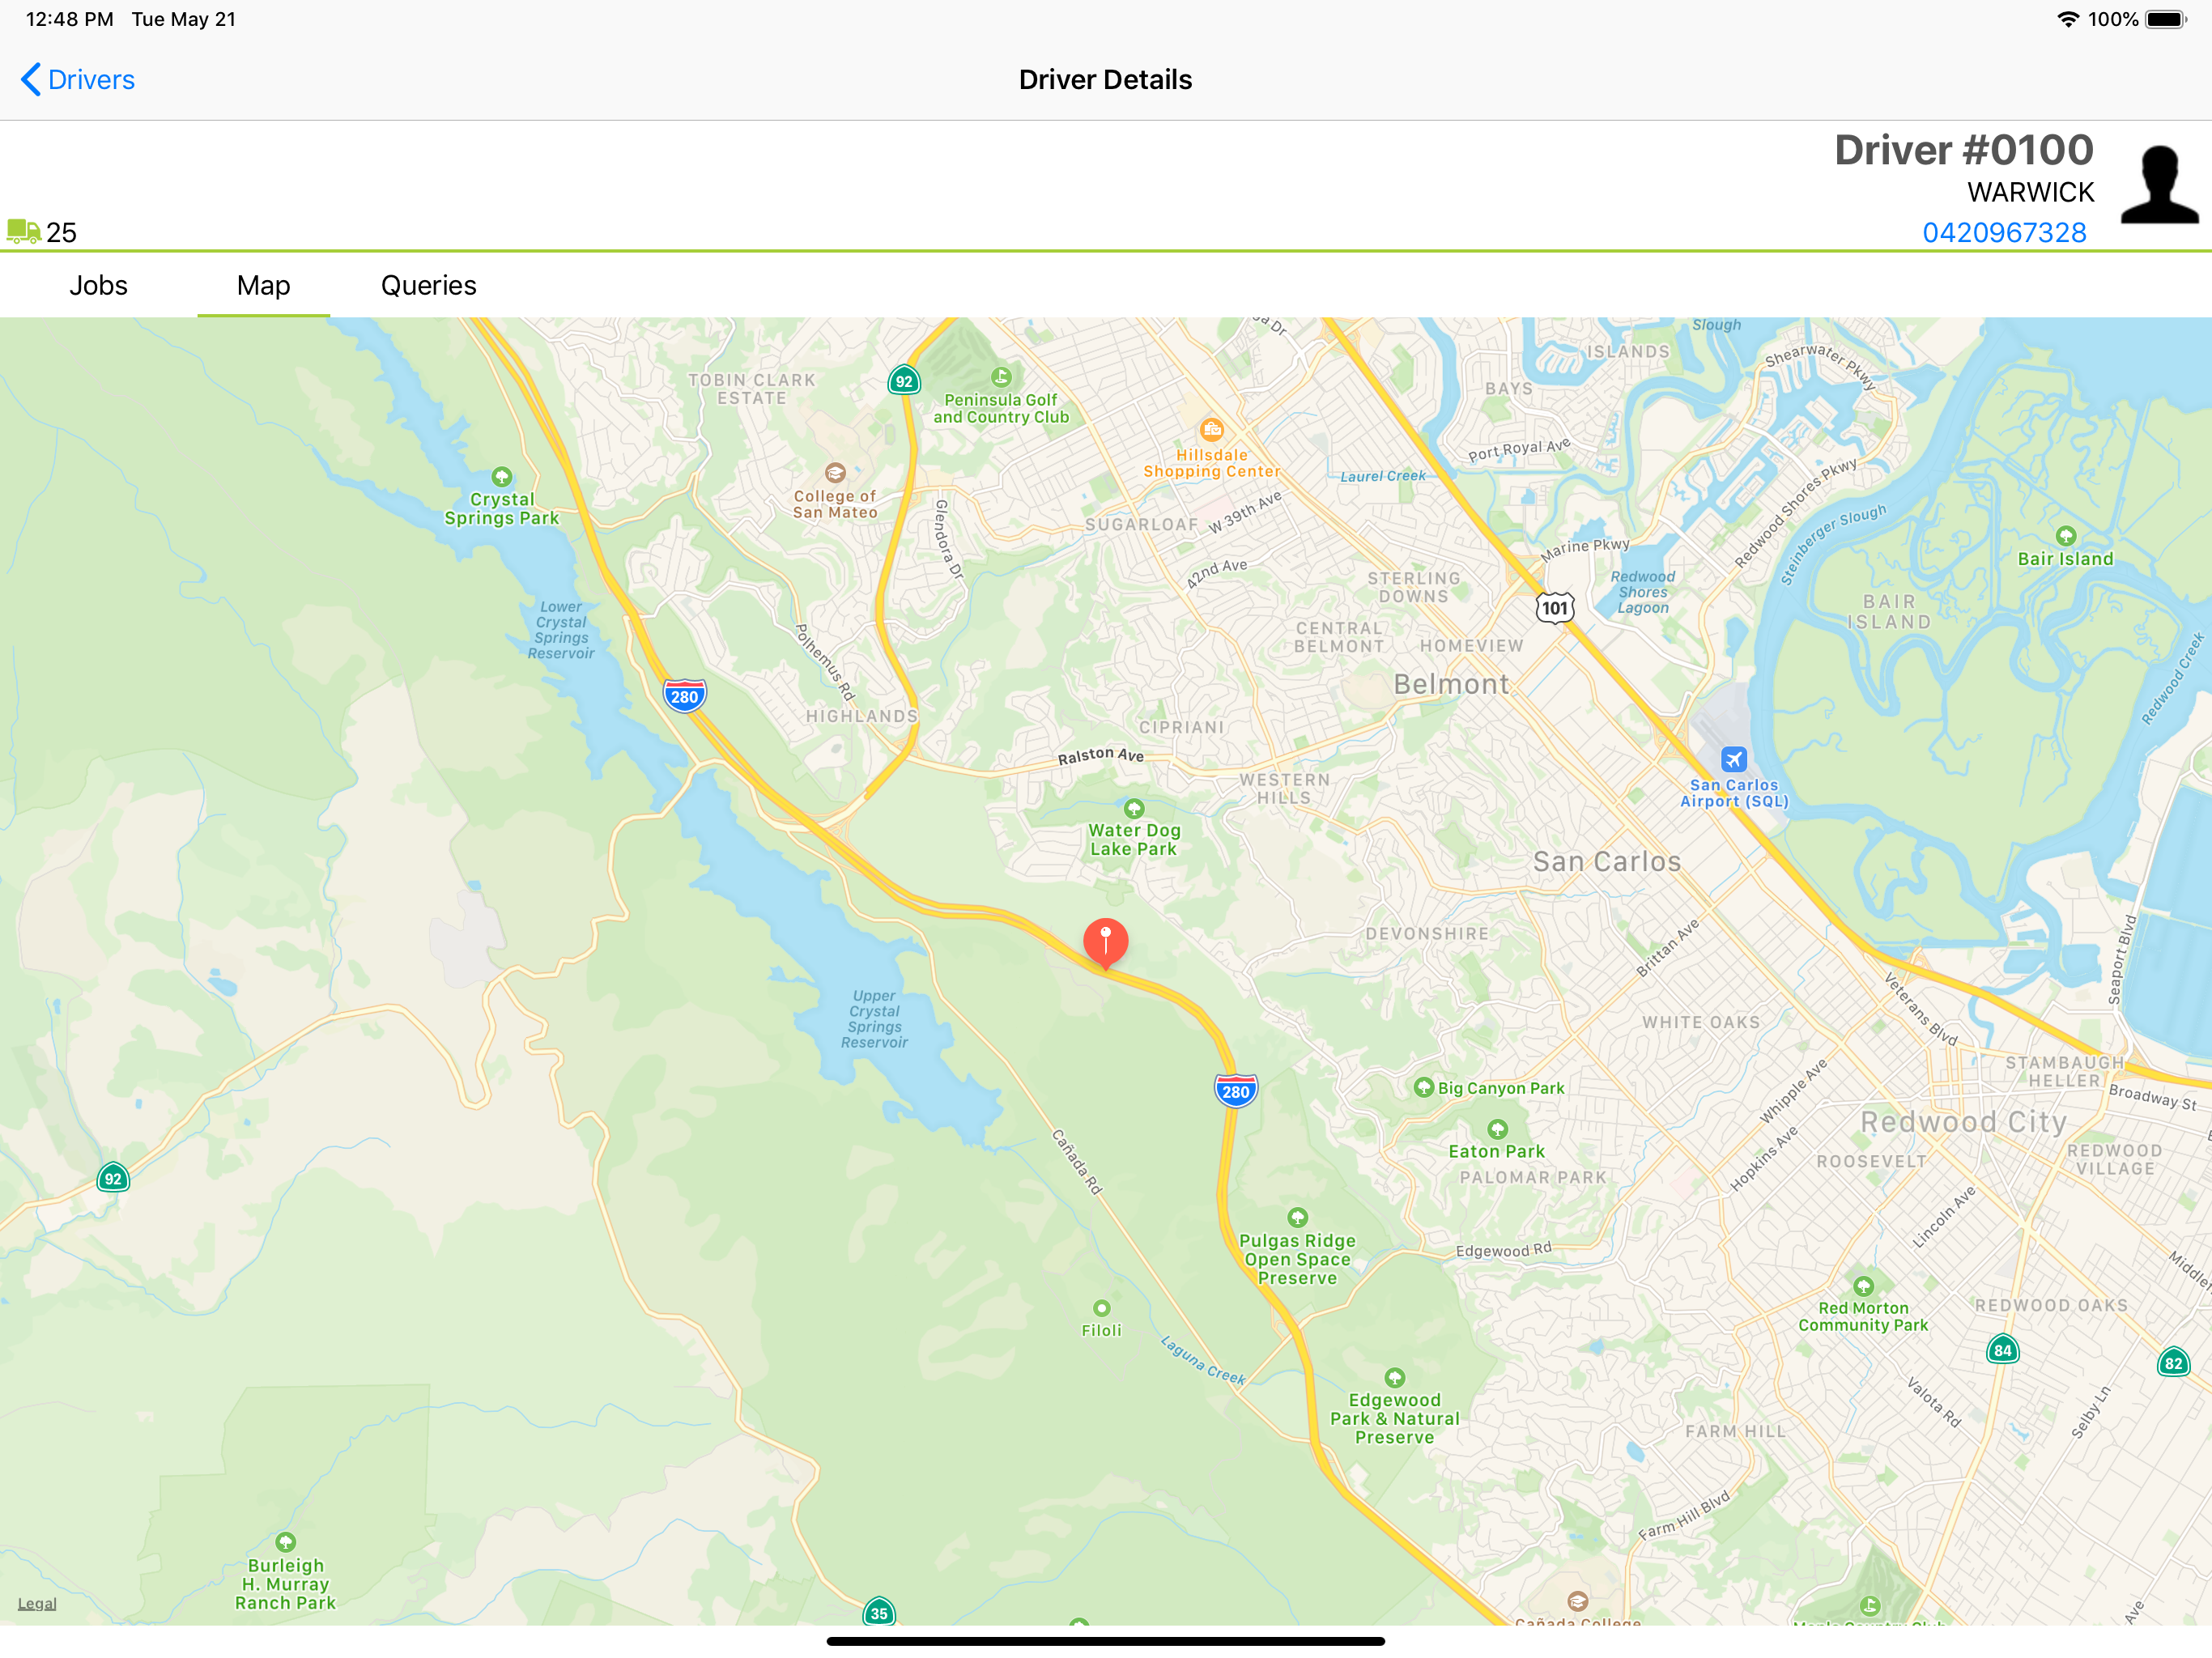Tap the Wi-Fi status icon
This screenshot has width=2212, height=1658.
point(2068,19)
